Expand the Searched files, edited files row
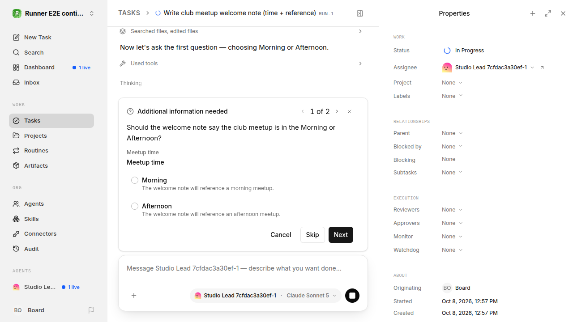 241,31
